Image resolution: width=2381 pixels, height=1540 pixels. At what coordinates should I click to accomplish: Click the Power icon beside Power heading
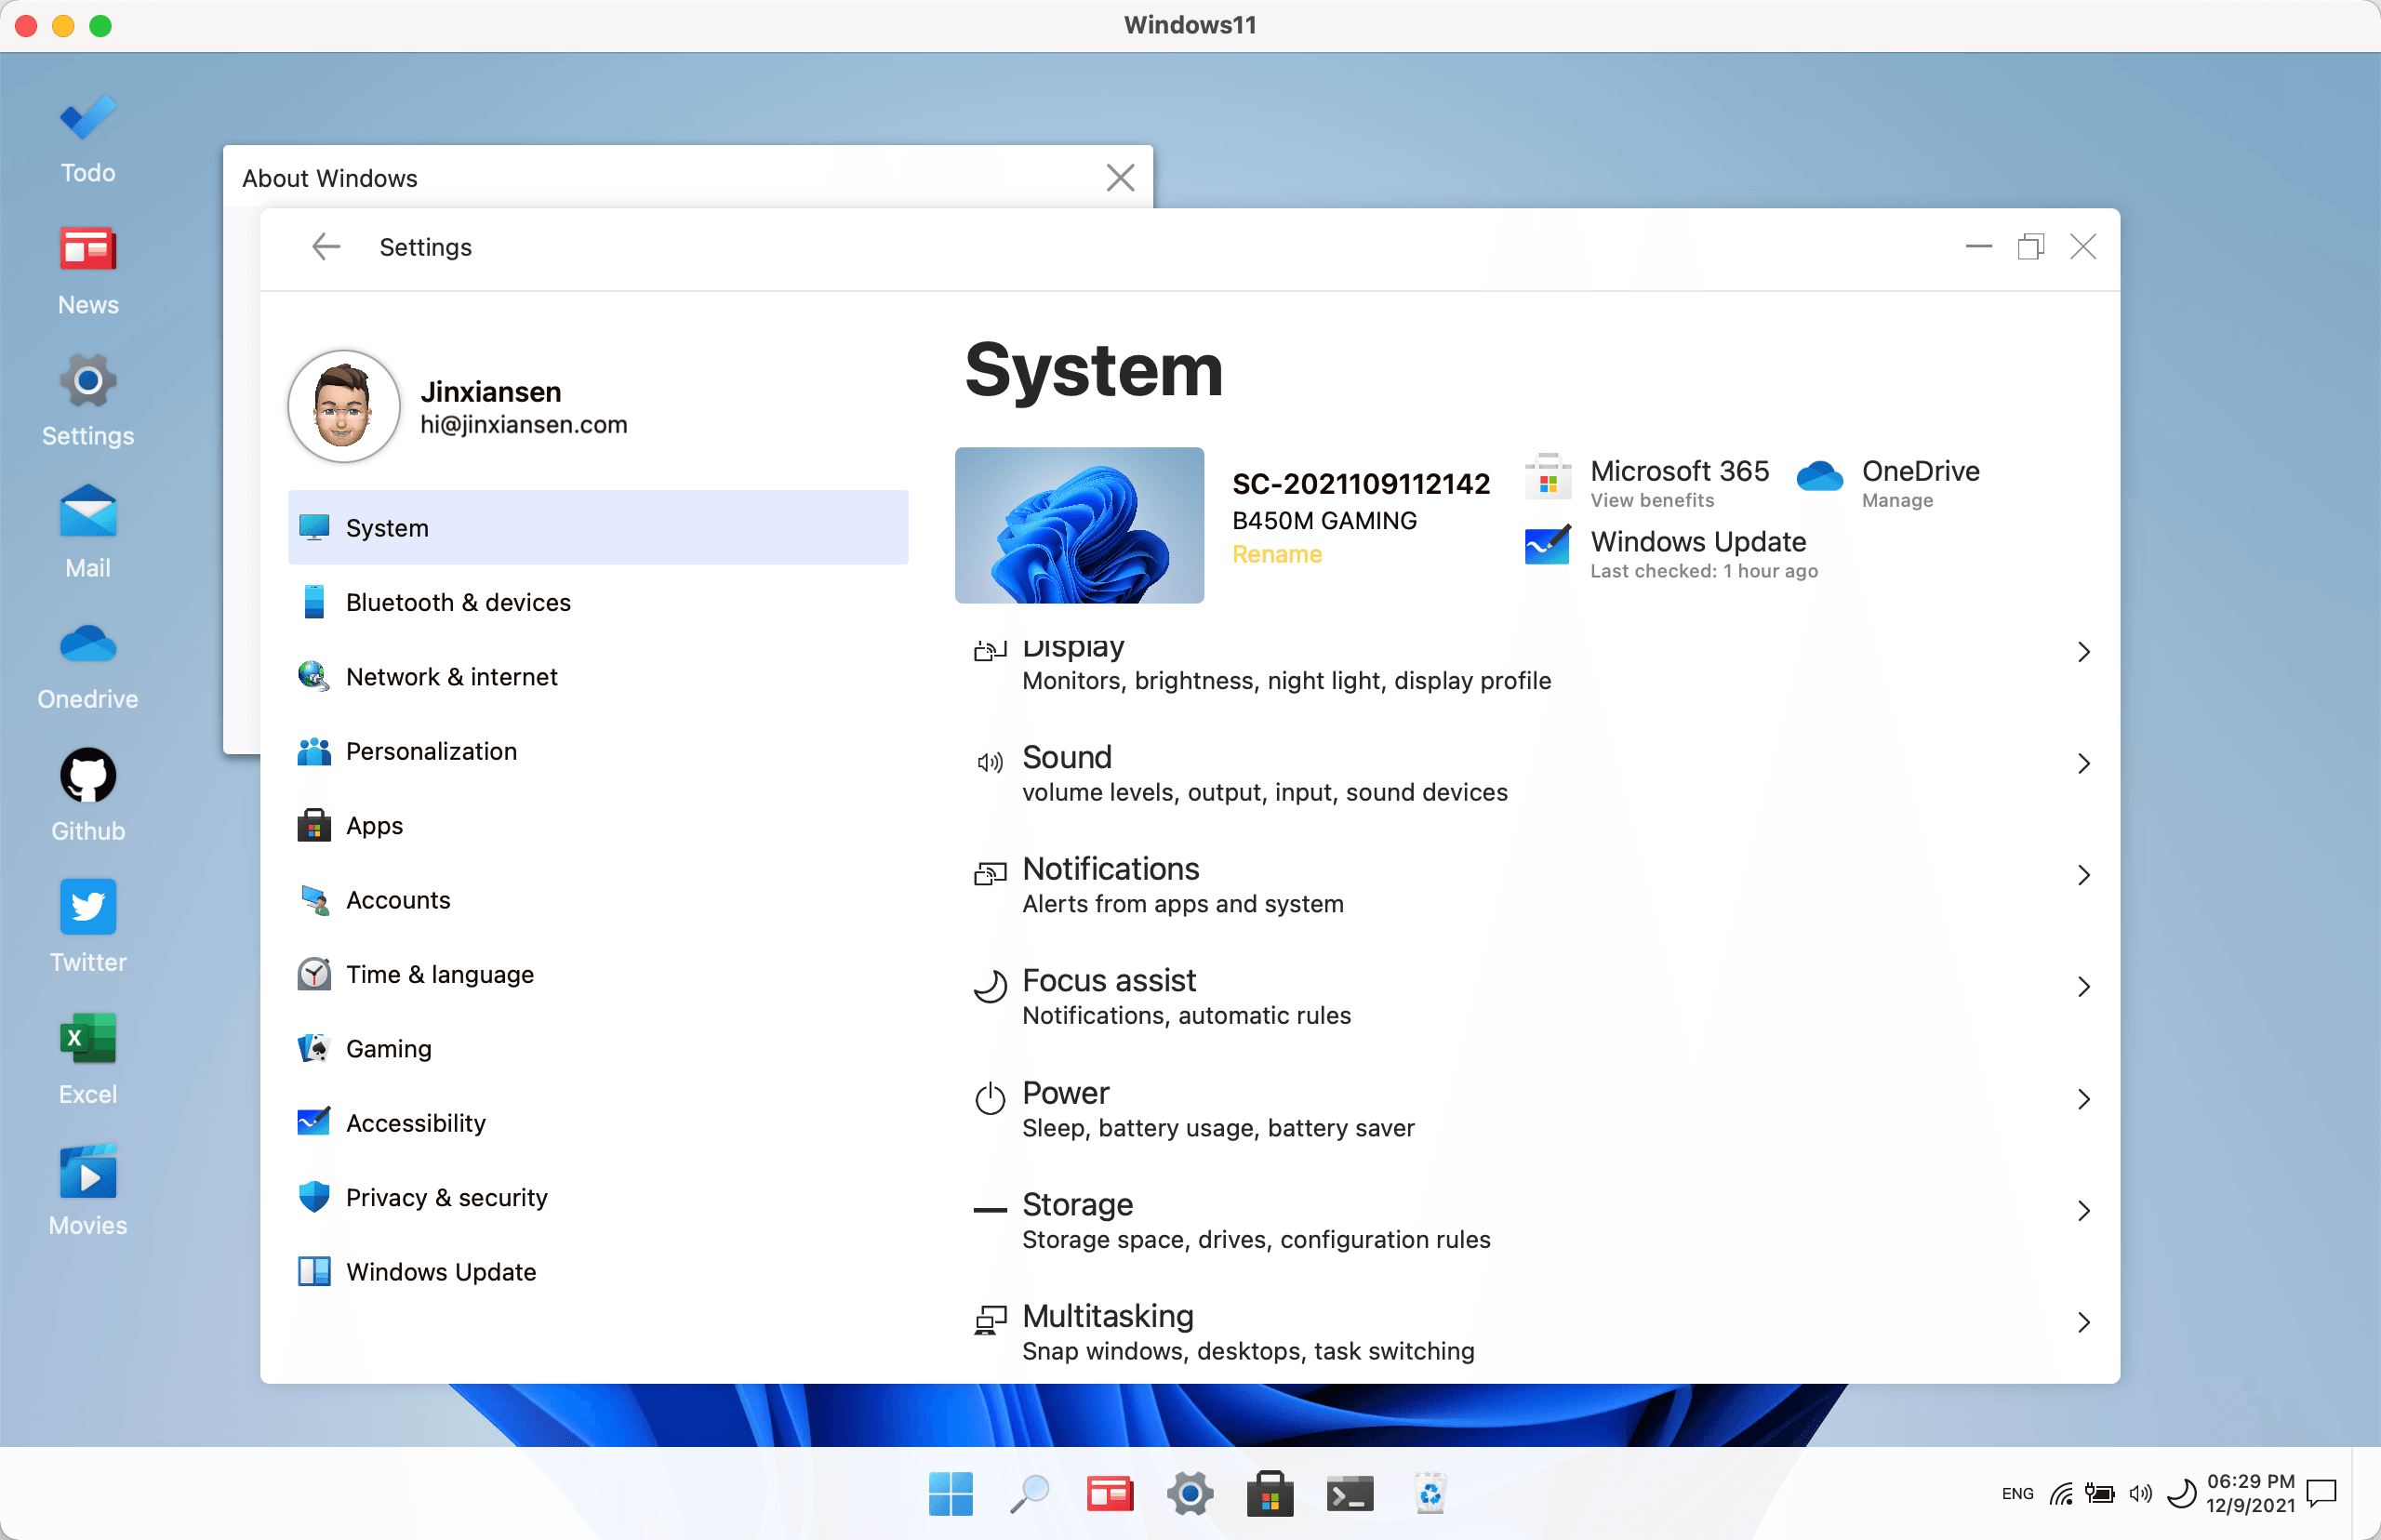pos(989,1098)
